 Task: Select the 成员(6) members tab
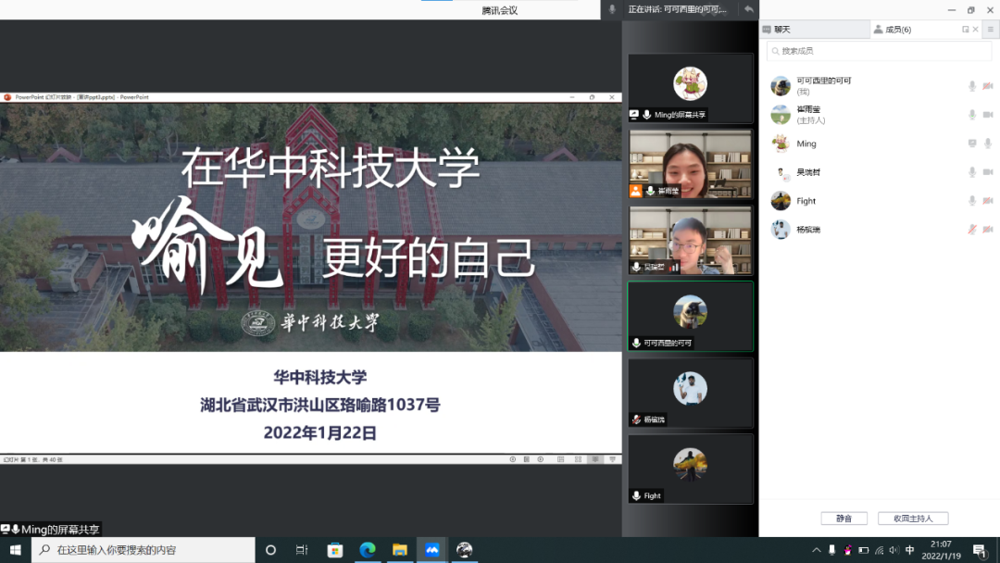tap(893, 30)
